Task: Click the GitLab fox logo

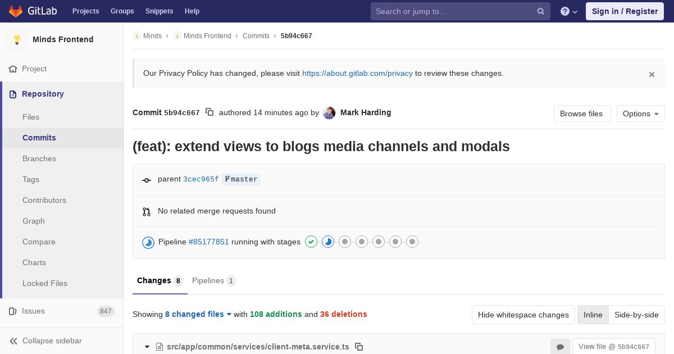Action: pyautogui.click(x=16, y=11)
